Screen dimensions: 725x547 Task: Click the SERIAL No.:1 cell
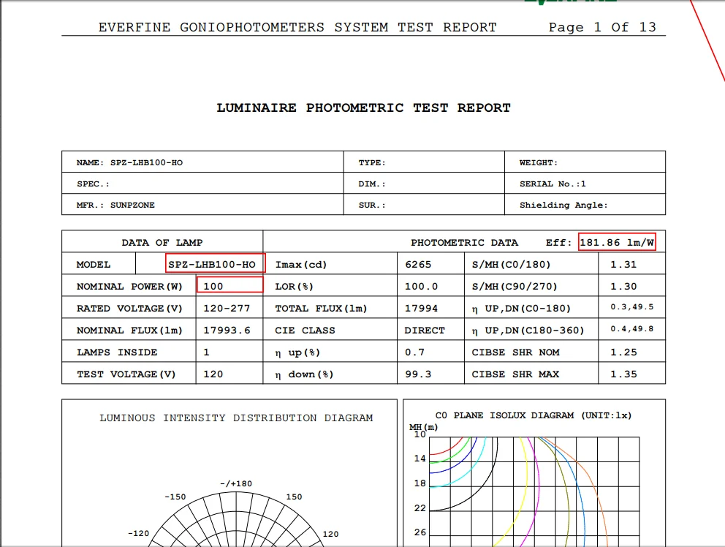[553, 184]
